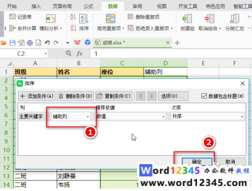Click the move down arrow button

point(152,96)
